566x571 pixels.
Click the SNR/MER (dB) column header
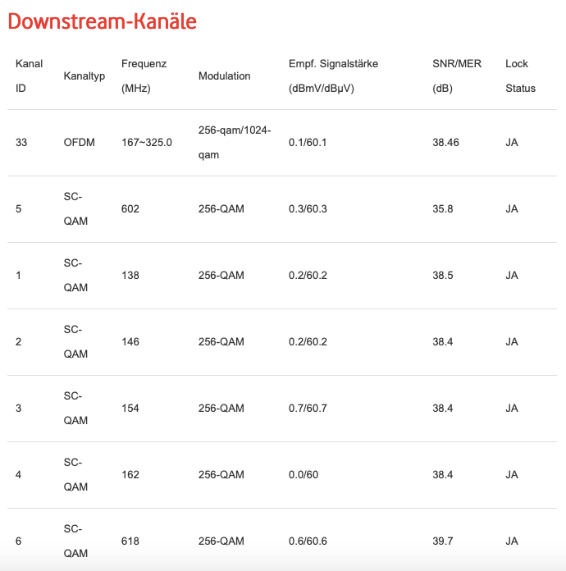tap(457, 75)
